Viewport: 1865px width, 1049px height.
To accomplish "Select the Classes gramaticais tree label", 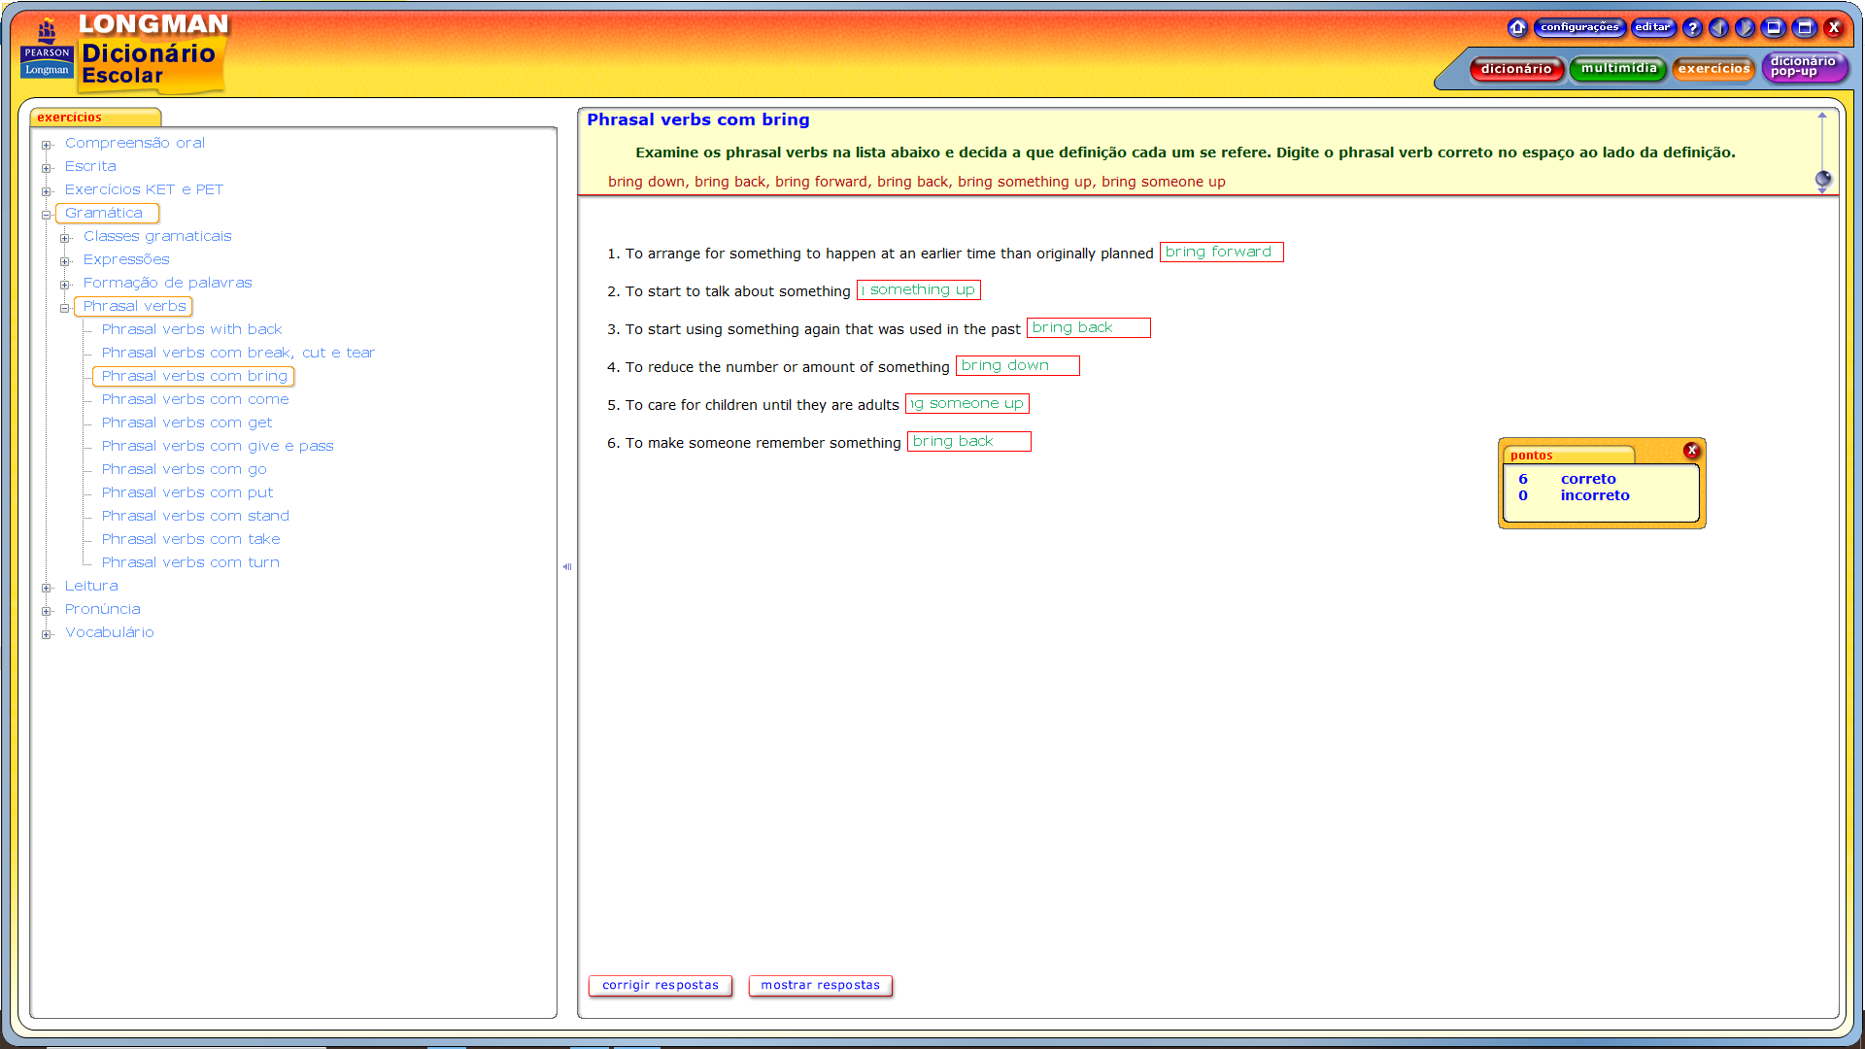I will [157, 236].
